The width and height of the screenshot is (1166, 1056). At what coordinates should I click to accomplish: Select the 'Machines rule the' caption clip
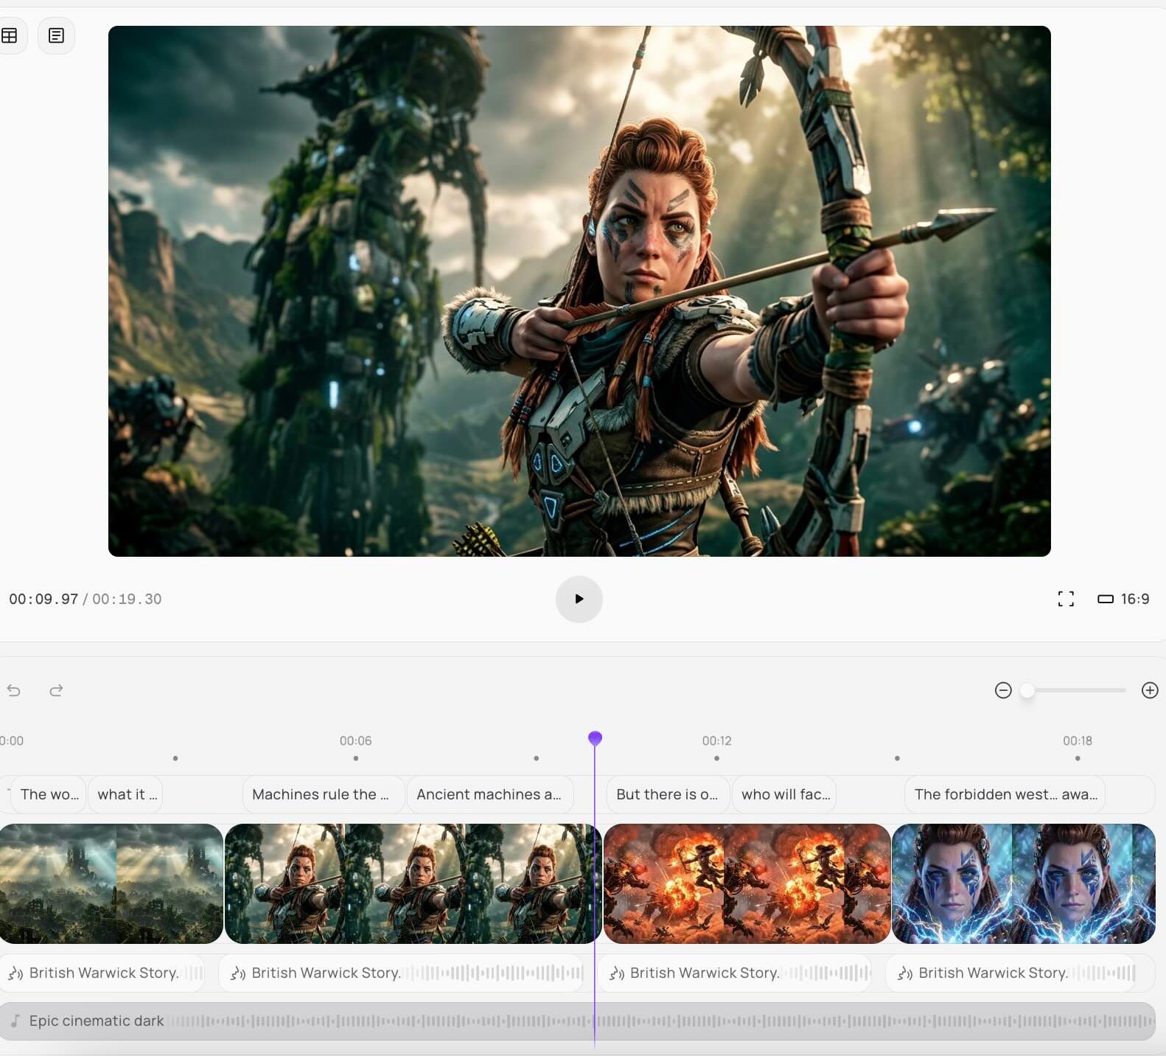(322, 794)
